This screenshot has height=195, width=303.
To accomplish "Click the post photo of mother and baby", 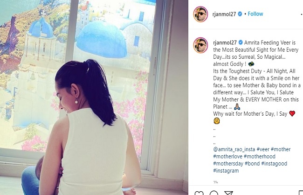I will 94,97.
